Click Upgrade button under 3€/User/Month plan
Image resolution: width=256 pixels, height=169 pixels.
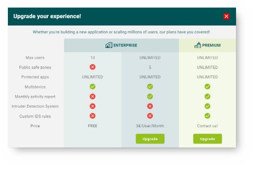pyautogui.click(x=150, y=139)
